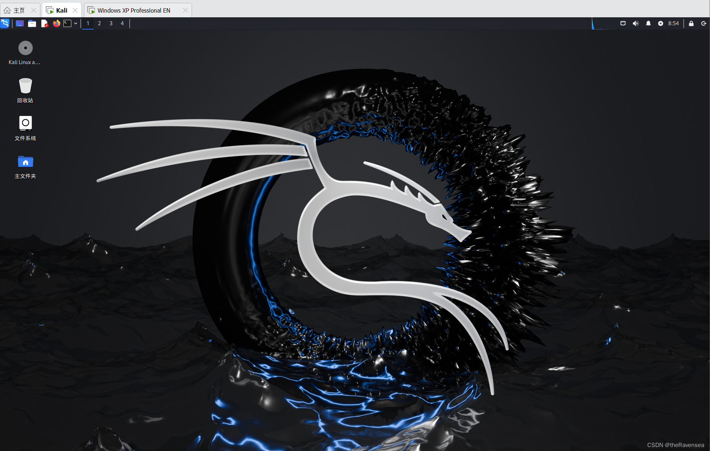Viewport: 710px width, 451px height.
Task: Expand the terminal launcher dropdown arrow
Action: pyautogui.click(x=76, y=23)
